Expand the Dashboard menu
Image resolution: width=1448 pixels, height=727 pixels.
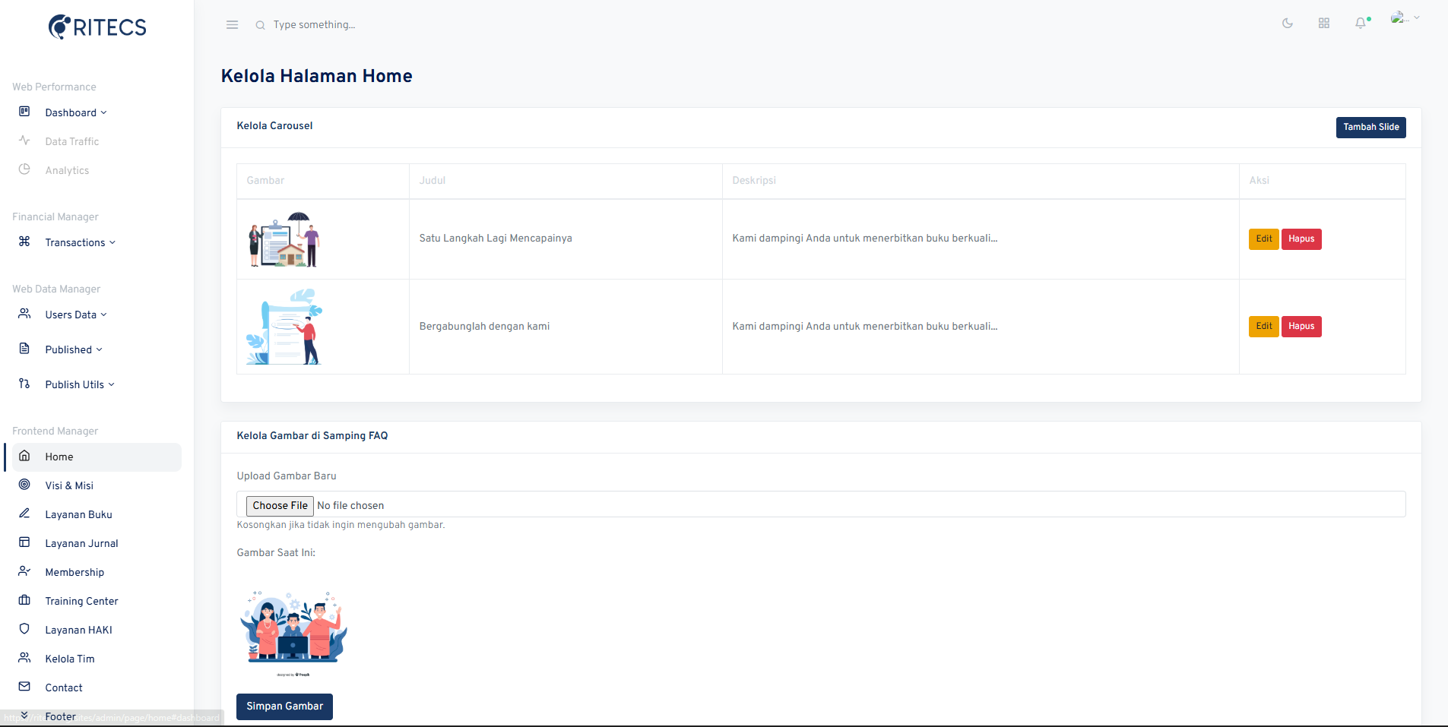pos(75,112)
